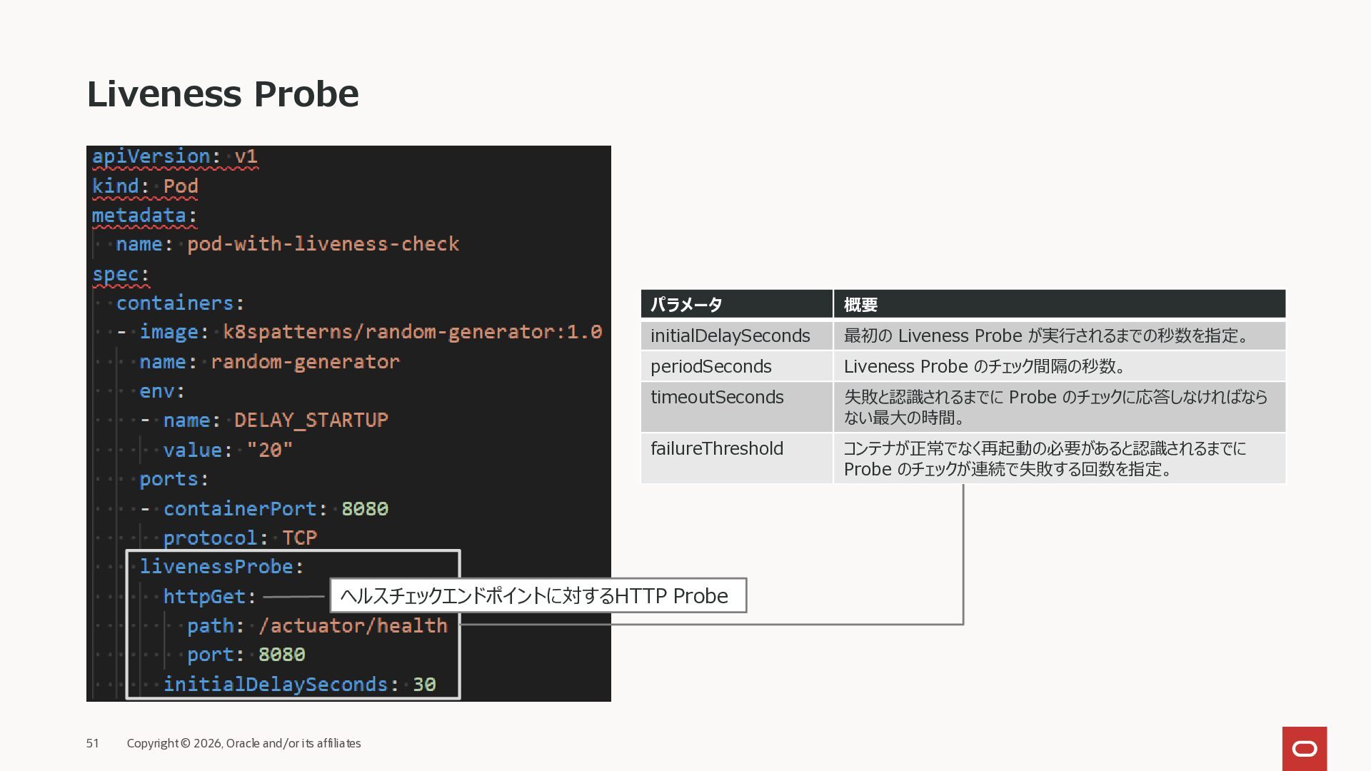
Task: Click the Liveness Probe slide title
Action: [x=223, y=94]
